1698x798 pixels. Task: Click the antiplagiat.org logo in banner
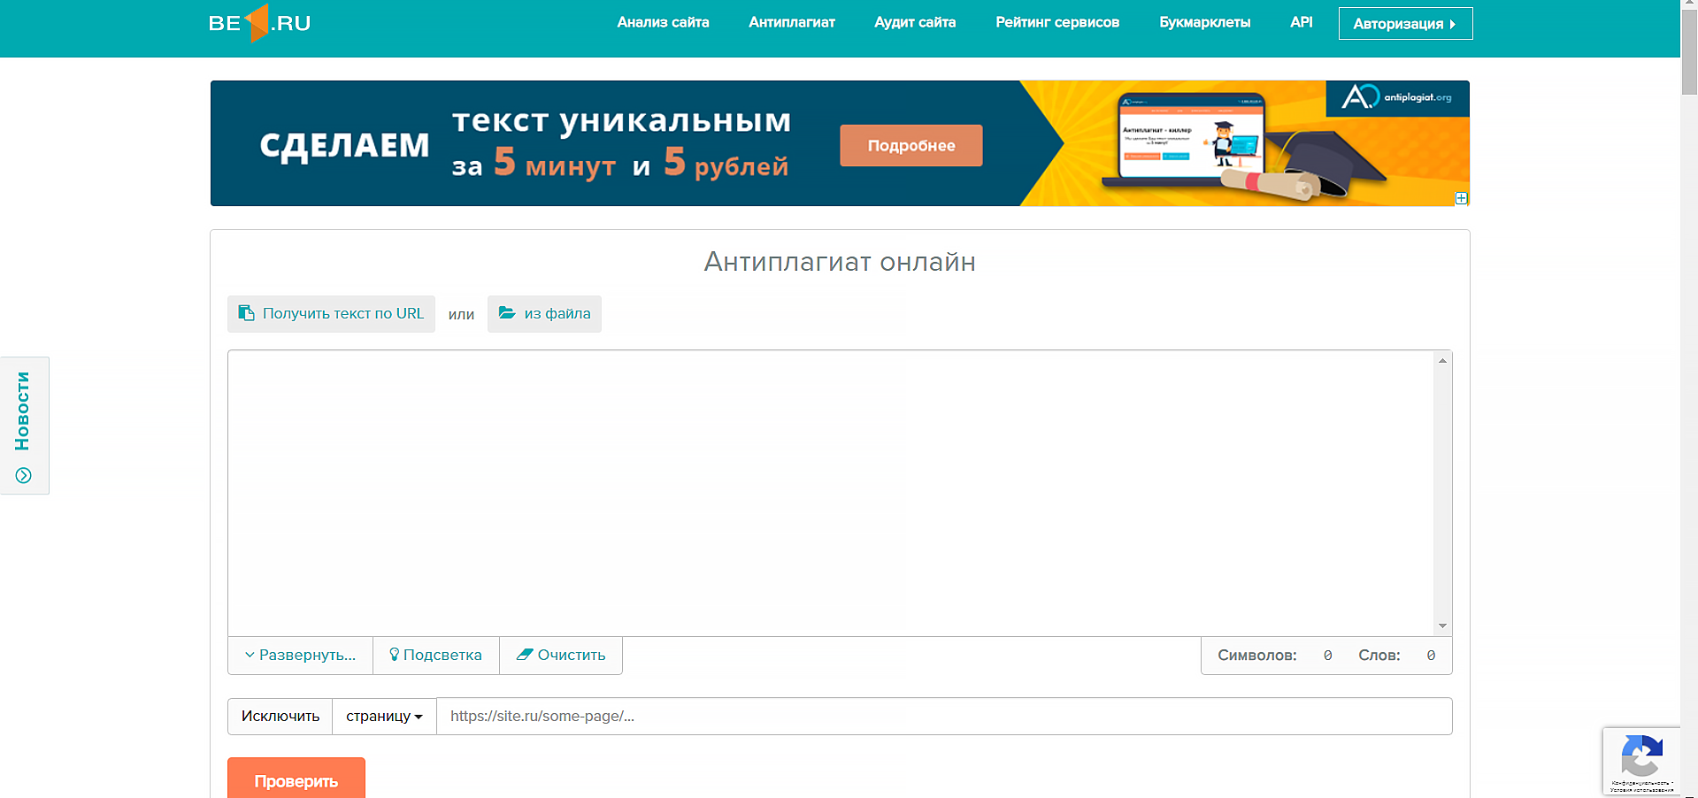pos(1397,97)
